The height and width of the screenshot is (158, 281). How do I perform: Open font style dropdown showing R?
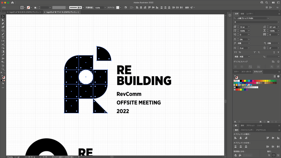tap(279, 22)
